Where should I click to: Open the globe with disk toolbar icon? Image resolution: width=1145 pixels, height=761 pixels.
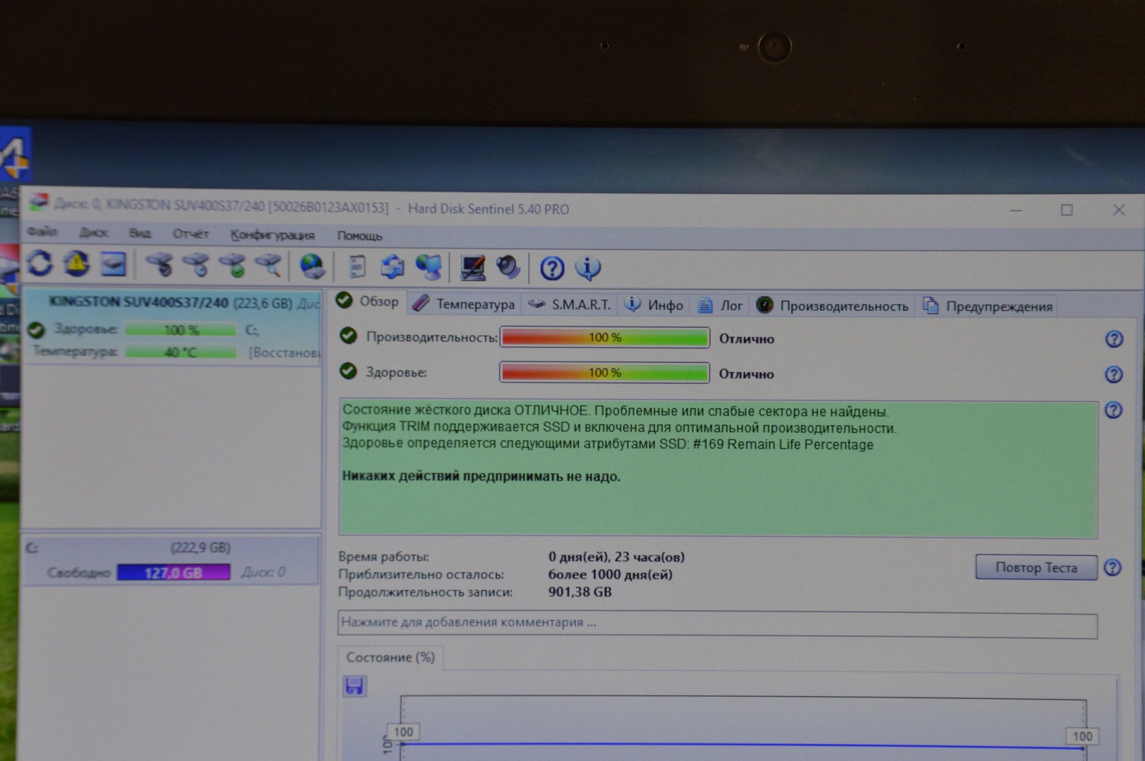click(x=312, y=266)
